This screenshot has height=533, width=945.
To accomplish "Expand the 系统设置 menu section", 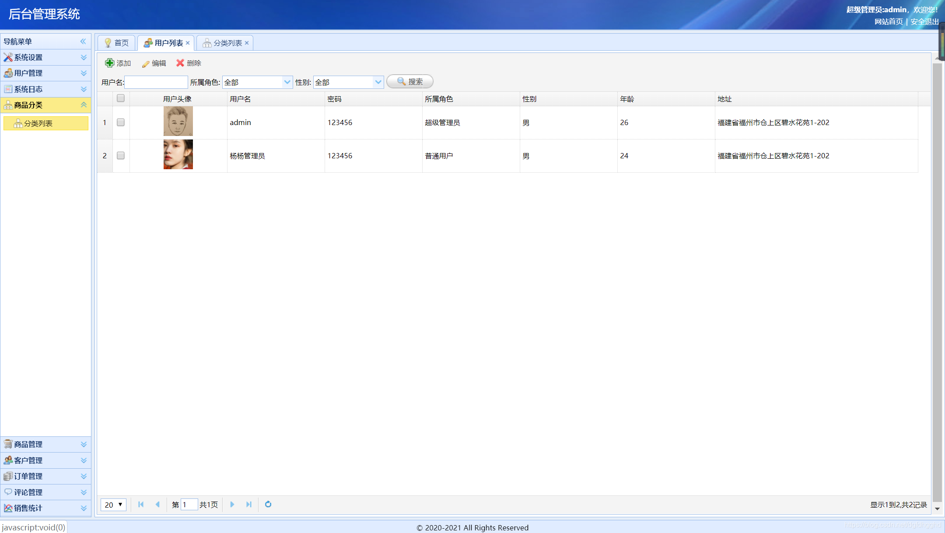I will [45, 57].
